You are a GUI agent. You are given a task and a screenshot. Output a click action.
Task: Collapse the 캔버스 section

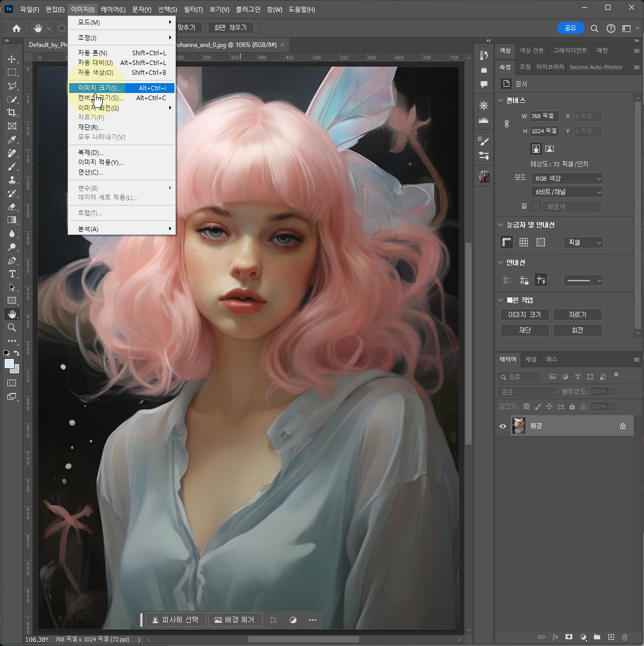click(x=501, y=100)
